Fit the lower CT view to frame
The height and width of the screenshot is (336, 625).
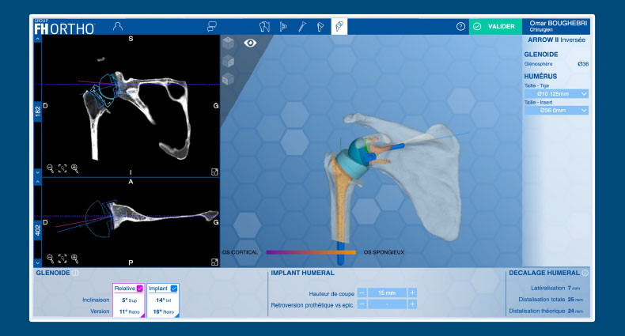62,258
